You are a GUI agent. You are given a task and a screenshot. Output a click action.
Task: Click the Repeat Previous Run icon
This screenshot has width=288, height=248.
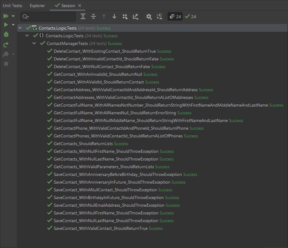[x=6, y=45]
